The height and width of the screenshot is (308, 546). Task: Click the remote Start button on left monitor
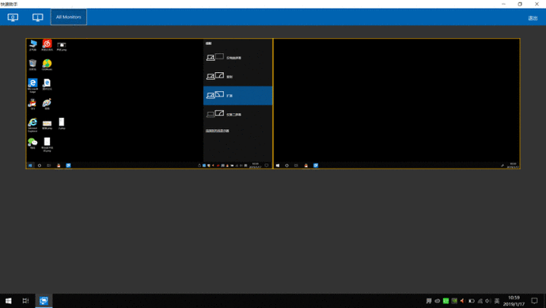click(30, 165)
